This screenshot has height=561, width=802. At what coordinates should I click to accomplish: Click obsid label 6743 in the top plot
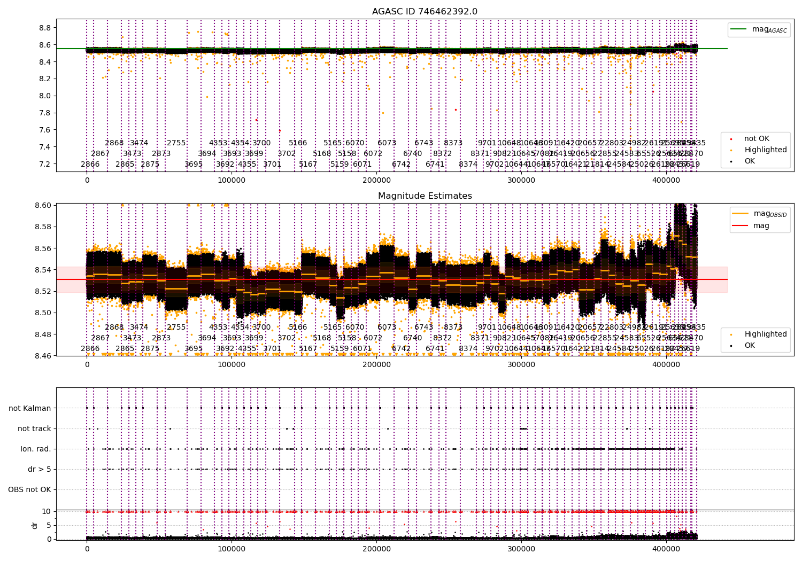click(424, 143)
